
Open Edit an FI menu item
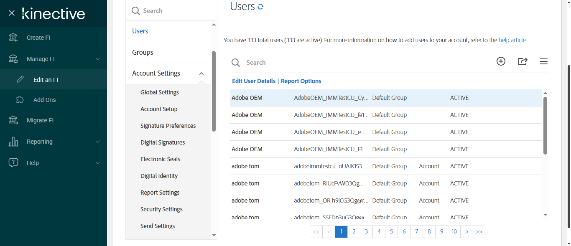pyautogui.click(x=46, y=79)
